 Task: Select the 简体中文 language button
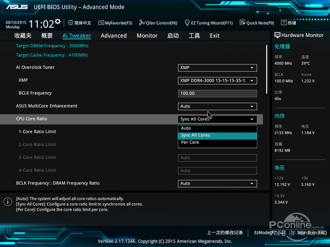coord(80,23)
